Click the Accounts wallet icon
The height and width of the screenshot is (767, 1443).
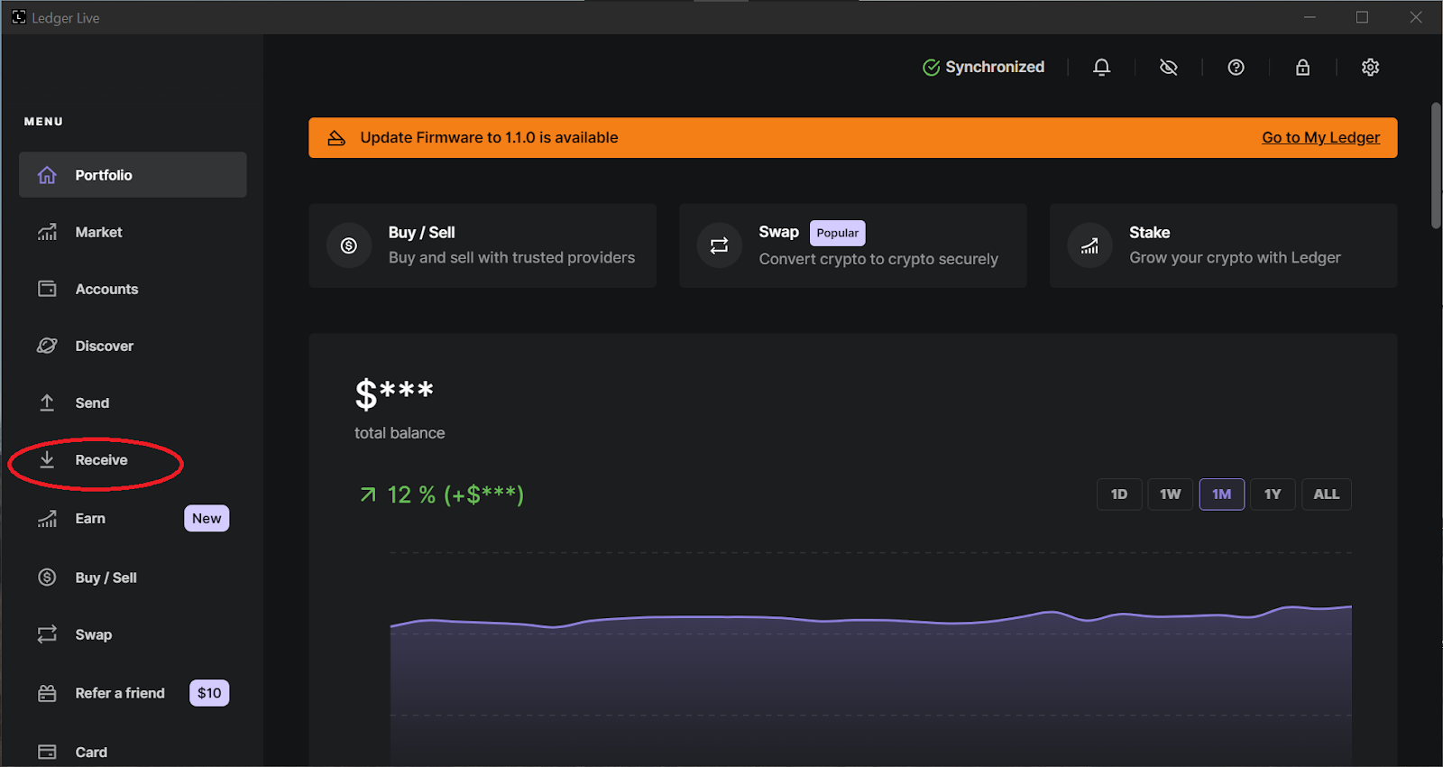pos(47,289)
